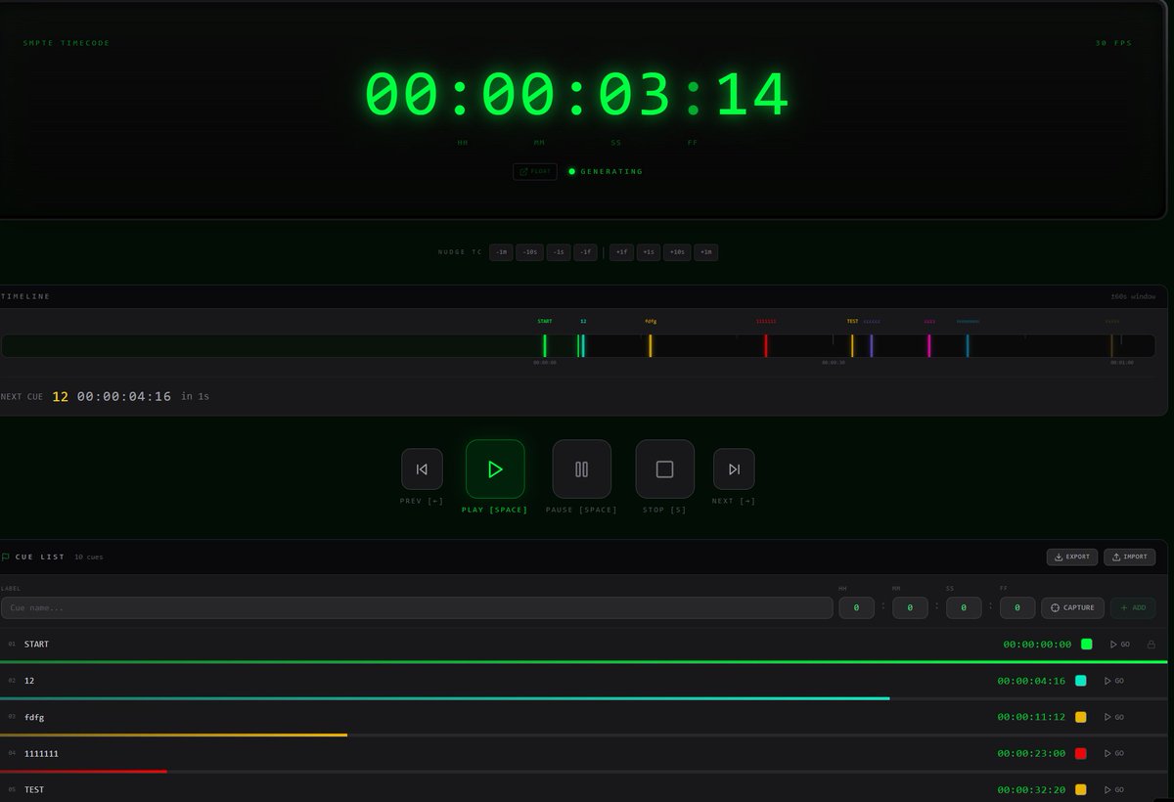Start playback with the Play button
Viewport: 1174px width, 802px height.
495,469
